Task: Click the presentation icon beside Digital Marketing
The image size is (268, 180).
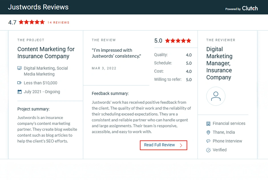Action: click(19, 68)
